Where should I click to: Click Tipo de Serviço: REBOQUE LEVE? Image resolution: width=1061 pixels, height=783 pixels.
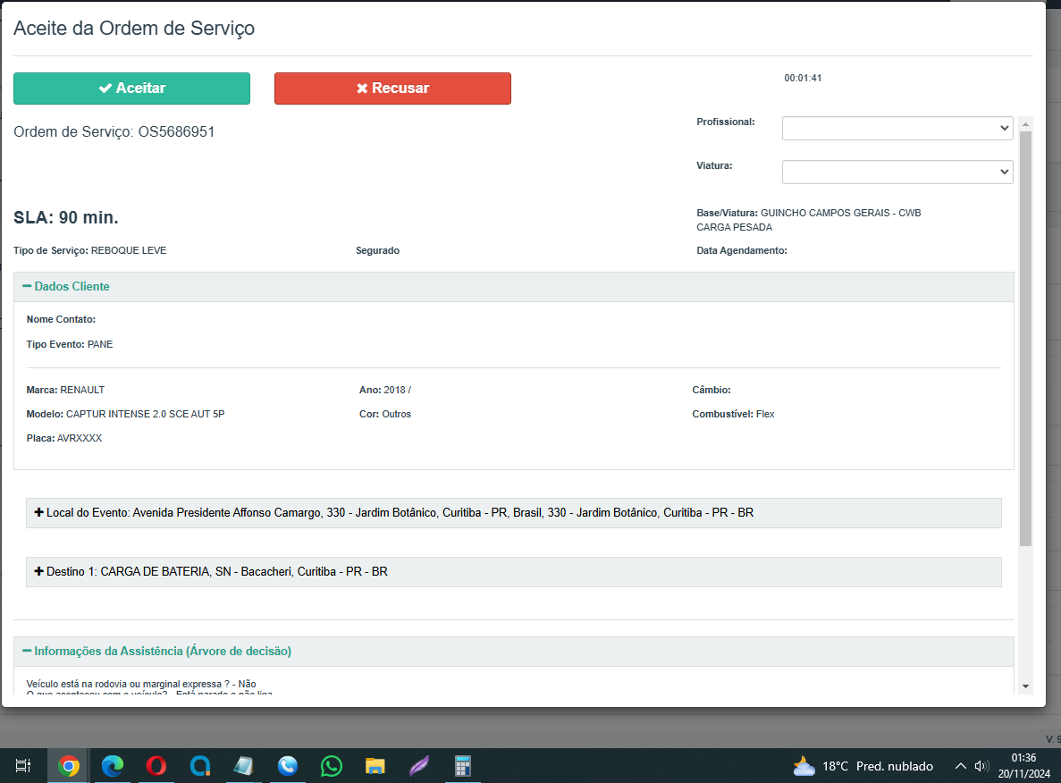click(x=90, y=250)
